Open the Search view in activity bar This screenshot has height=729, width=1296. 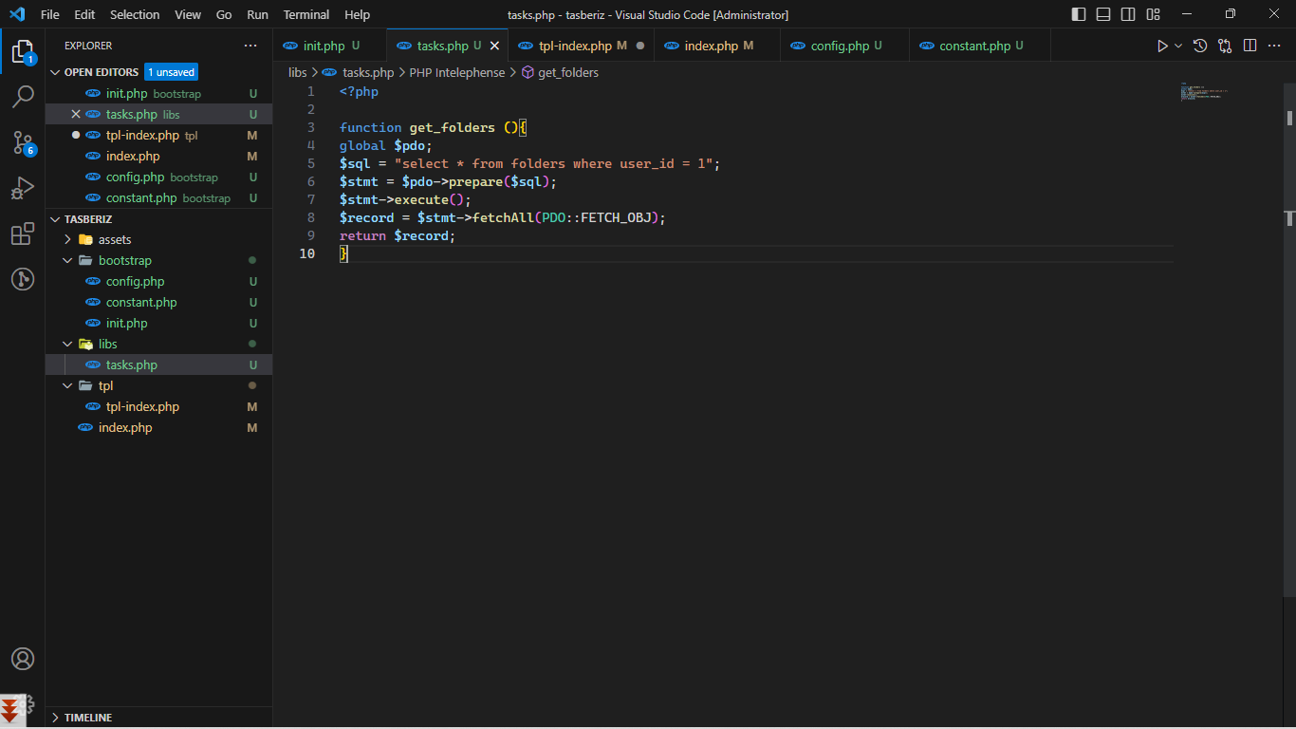[x=23, y=97]
